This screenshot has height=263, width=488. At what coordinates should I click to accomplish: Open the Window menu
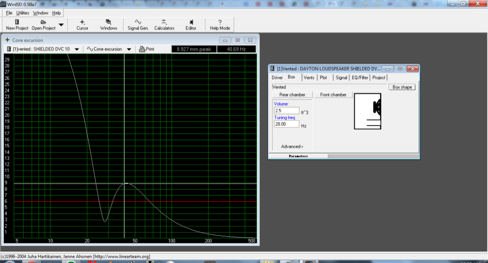pos(41,13)
